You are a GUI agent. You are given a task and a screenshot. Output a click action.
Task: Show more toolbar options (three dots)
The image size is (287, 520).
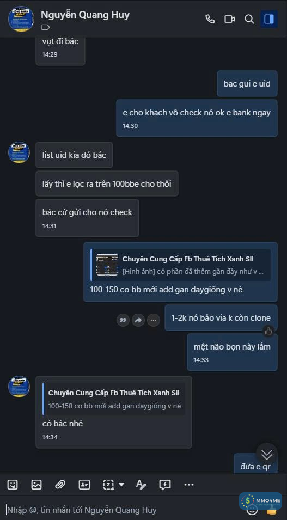(x=189, y=485)
